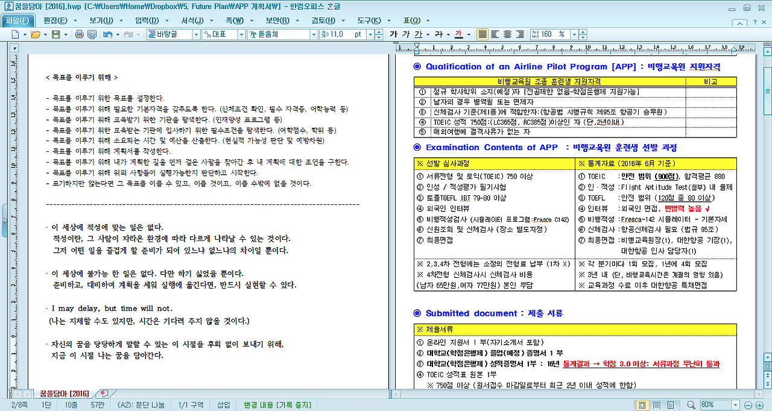Click the Undo arrow icon

pos(107,35)
